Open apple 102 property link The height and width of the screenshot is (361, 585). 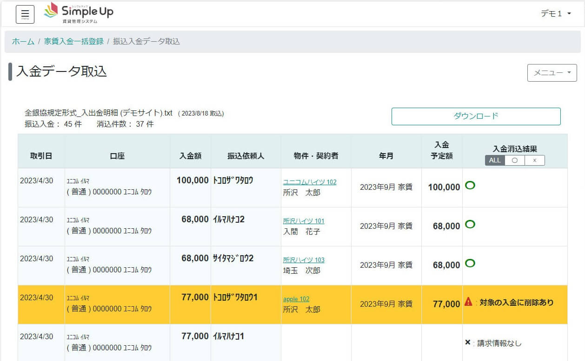296,299
